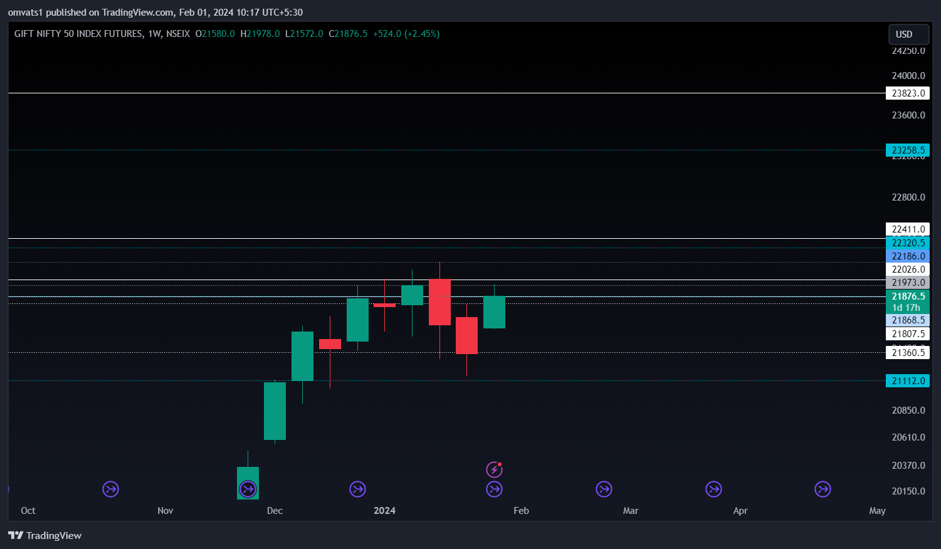Select the 21807.5 price label
This screenshot has width=941, height=549.
pyautogui.click(x=908, y=334)
